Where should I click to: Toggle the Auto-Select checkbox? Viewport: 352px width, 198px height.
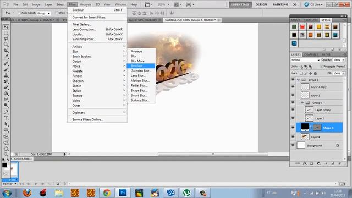click(19, 13)
